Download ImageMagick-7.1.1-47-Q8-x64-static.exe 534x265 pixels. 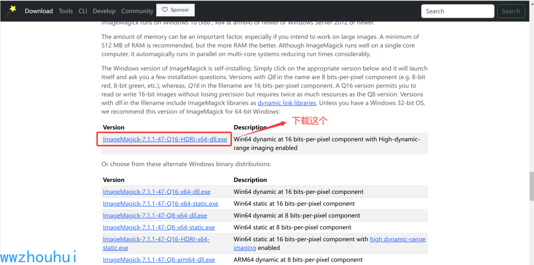click(x=159, y=227)
